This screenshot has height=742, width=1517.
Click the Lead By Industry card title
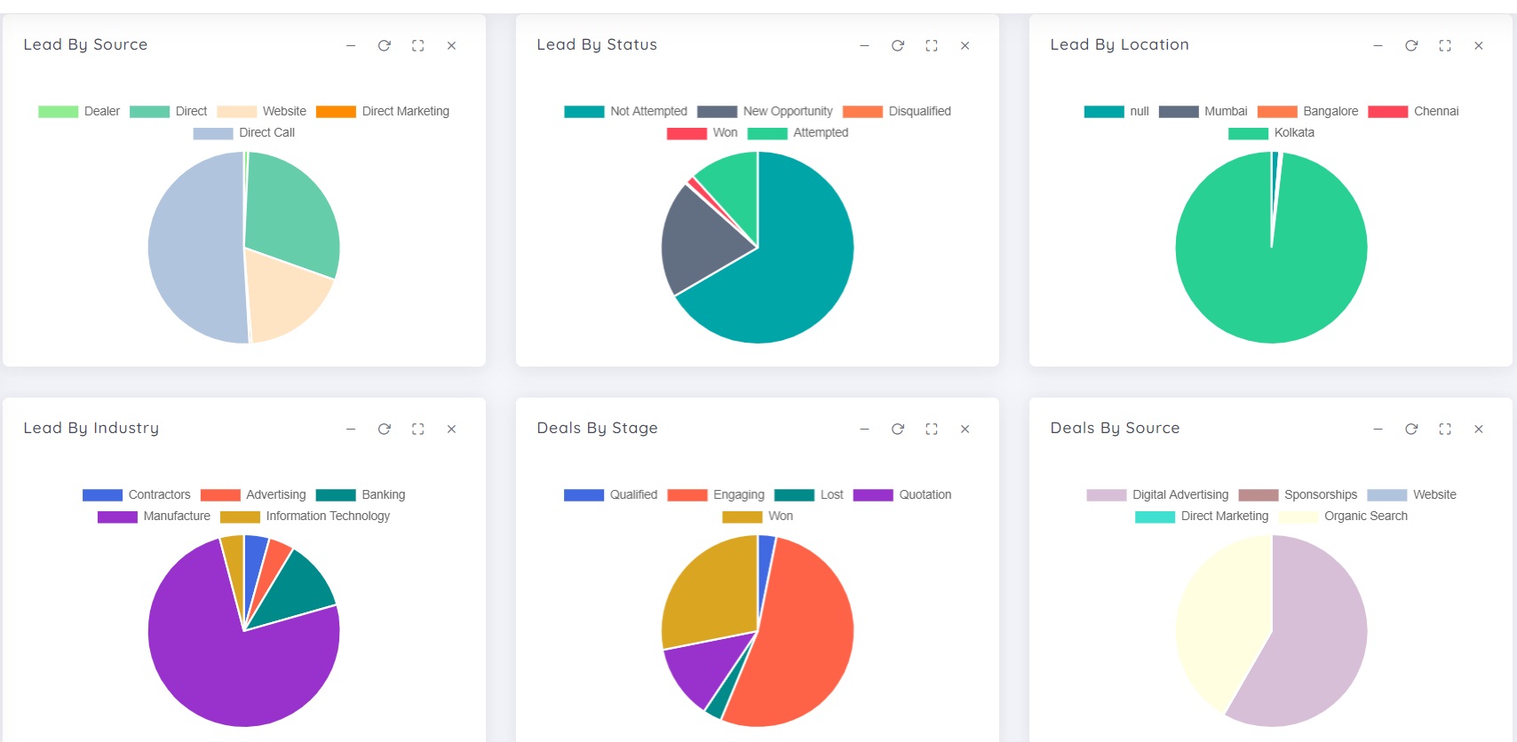(91, 428)
